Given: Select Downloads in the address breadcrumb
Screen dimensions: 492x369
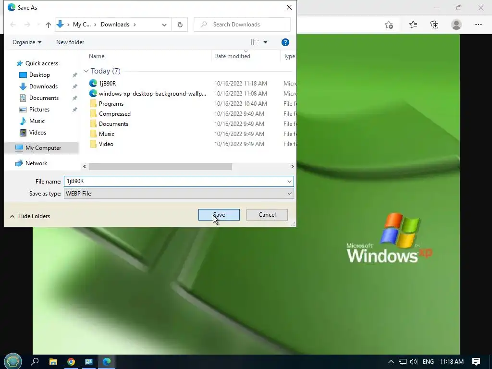Looking at the screenshot, I should 115,25.
